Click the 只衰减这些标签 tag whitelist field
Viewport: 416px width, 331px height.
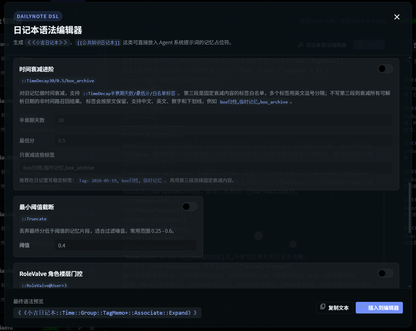coord(206,168)
